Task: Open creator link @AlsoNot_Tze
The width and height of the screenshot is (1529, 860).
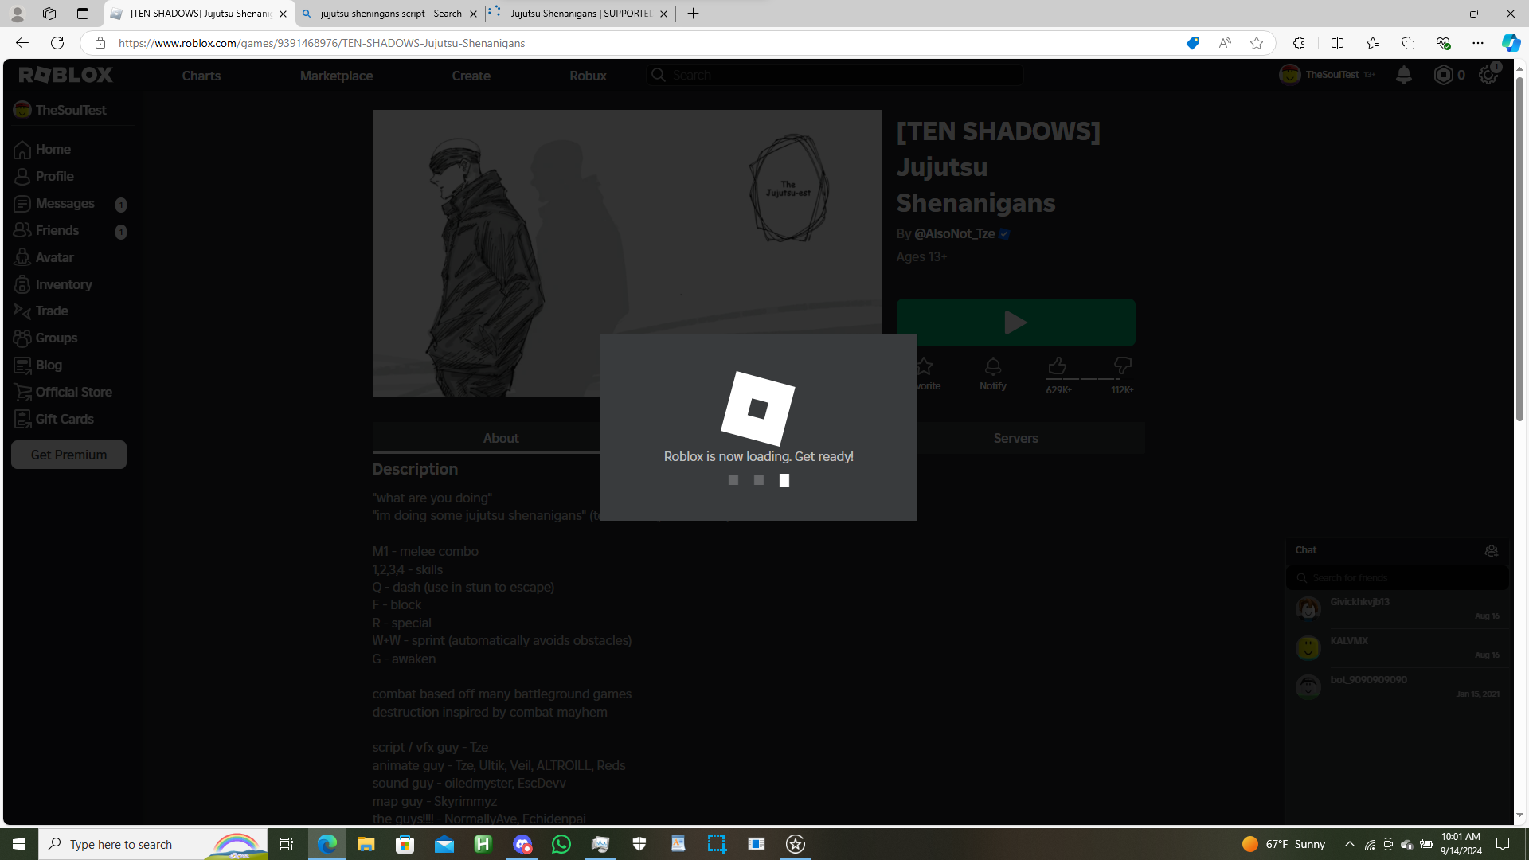Action: click(x=954, y=233)
